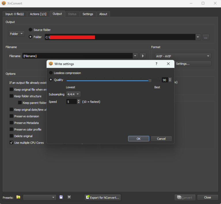Maximize the XnConvert window
221x204 pixels.
tap(203, 3)
